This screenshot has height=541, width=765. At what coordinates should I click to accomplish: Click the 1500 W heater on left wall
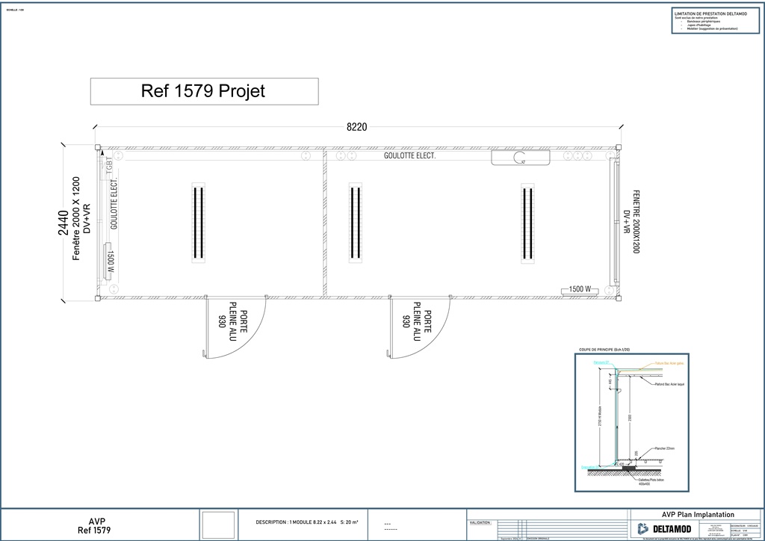(x=109, y=261)
